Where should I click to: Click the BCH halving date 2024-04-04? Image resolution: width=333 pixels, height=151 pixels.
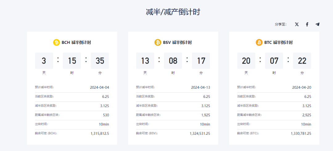pos(99,87)
